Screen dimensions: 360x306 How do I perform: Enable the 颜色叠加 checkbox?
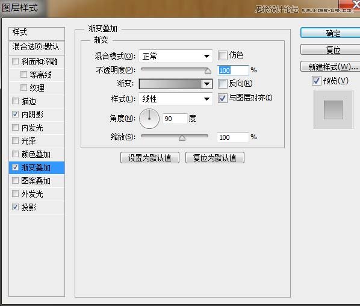(x=16, y=154)
